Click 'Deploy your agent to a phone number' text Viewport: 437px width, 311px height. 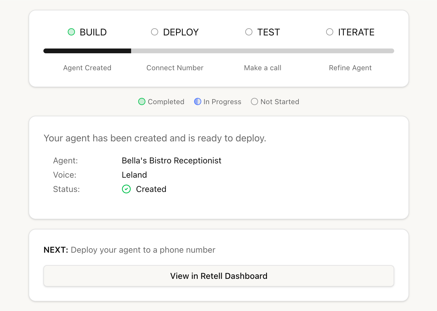coord(143,250)
